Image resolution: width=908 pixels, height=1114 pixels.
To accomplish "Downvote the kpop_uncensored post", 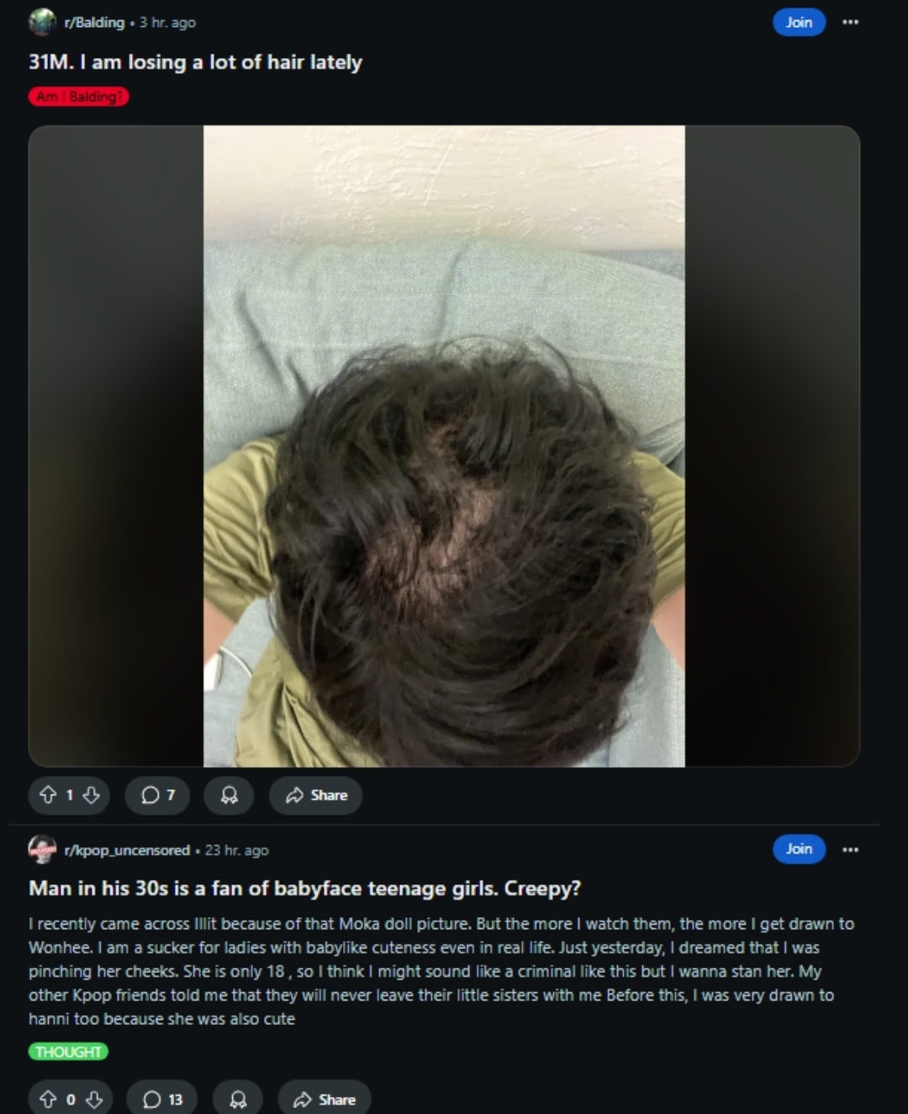I will pyautogui.click(x=93, y=1100).
